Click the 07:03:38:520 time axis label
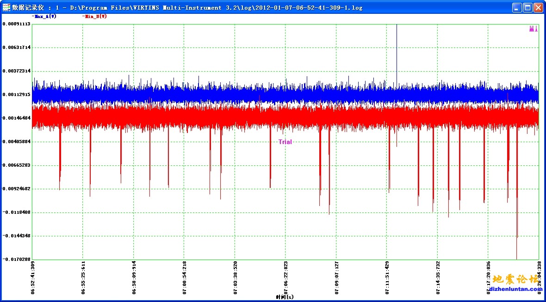This screenshot has height=302, width=546. [236, 278]
